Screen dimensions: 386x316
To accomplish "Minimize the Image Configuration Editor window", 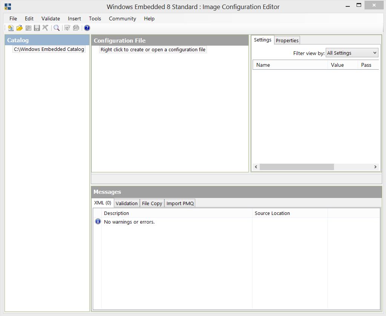I will [x=348, y=6].
